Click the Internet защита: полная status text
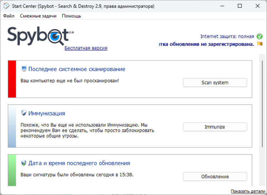The width and height of the screenshot is (267, 195). (227, 36)
